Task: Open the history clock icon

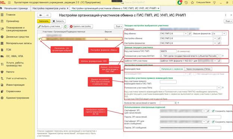Action: 186,3
